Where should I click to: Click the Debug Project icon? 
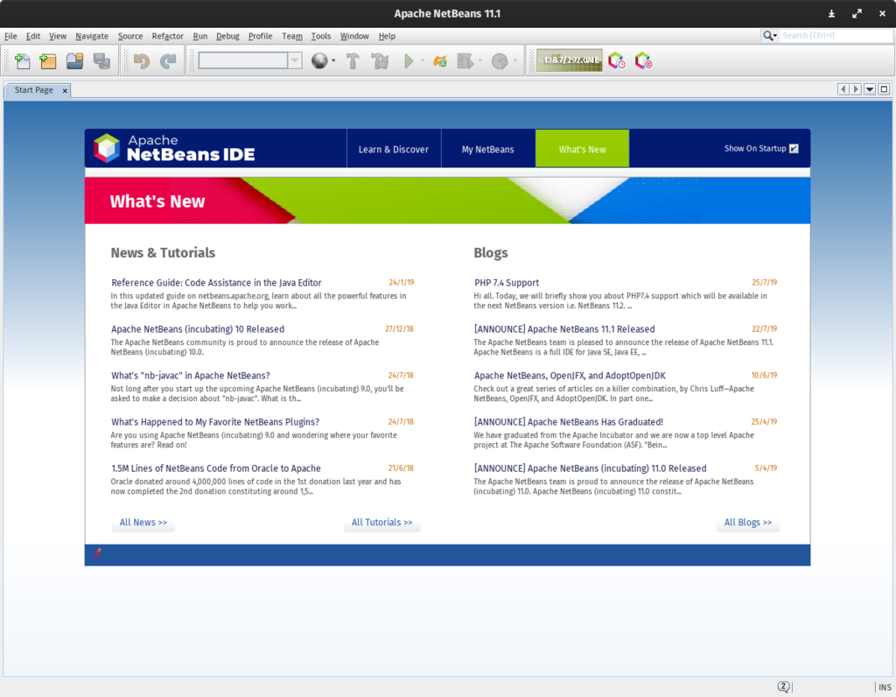point(465,60)
